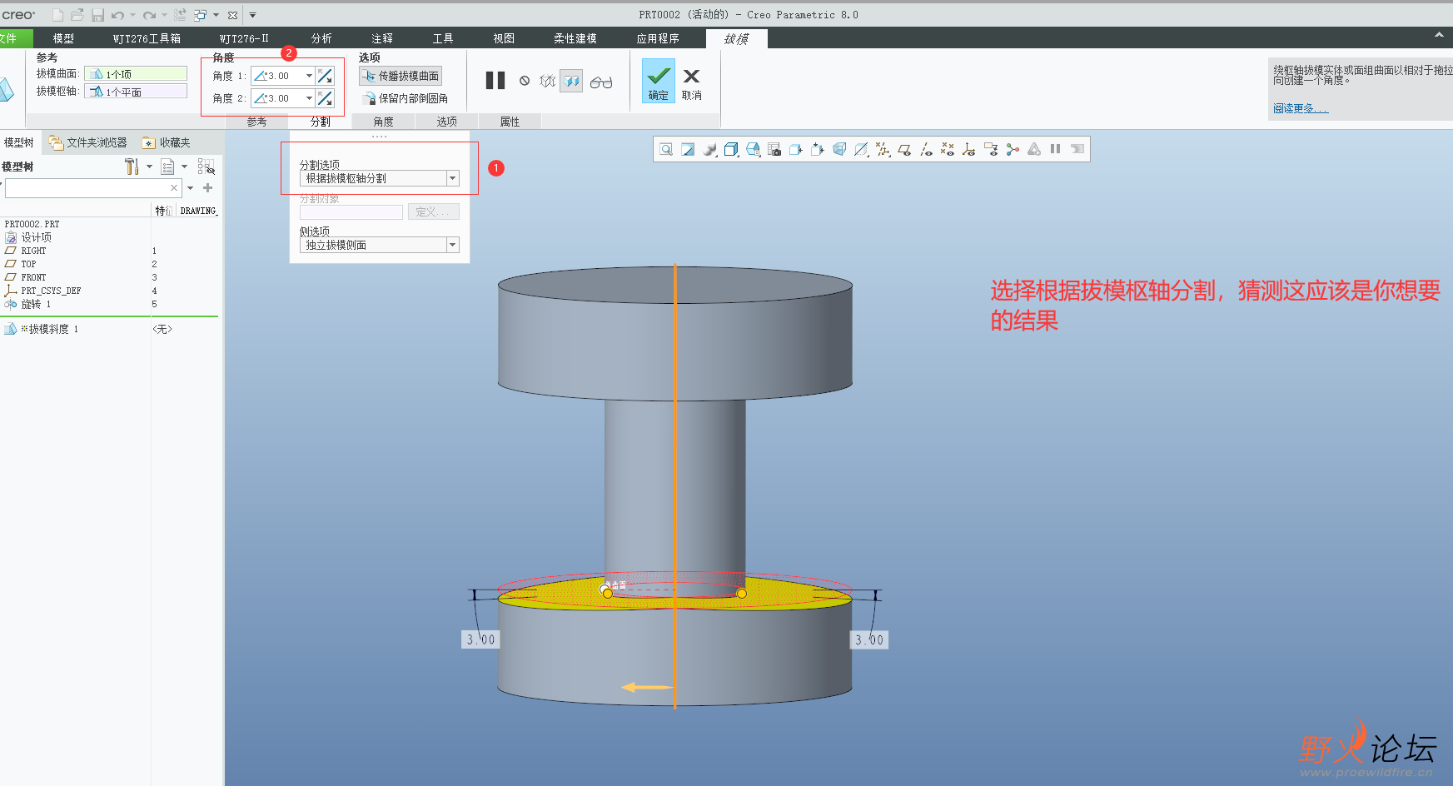Toggle datum plane display icon
Screen dimensions: 1453x786
pyautogui.click(x=904, y=149)
